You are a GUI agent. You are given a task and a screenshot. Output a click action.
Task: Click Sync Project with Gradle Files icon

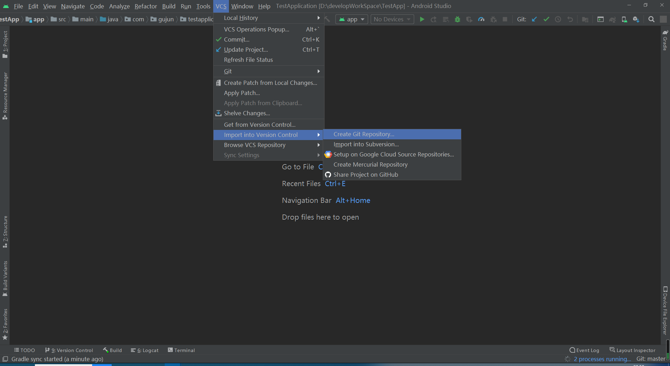[x=612, y=19]
